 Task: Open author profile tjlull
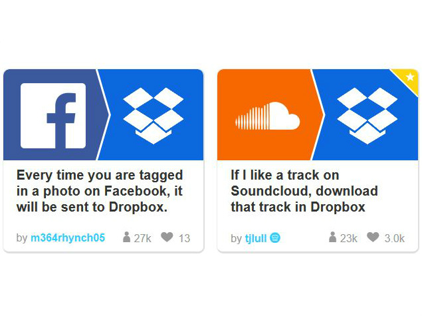tap(255, 238)
